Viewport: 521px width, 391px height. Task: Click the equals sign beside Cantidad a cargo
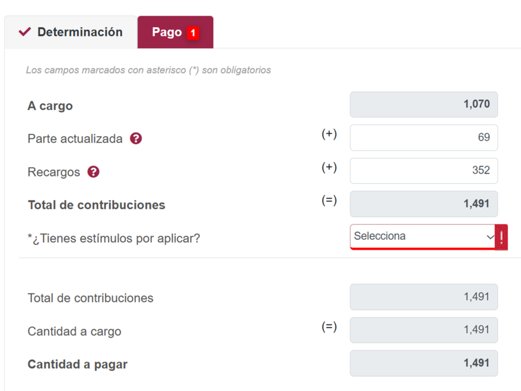[x=329, y=327]
